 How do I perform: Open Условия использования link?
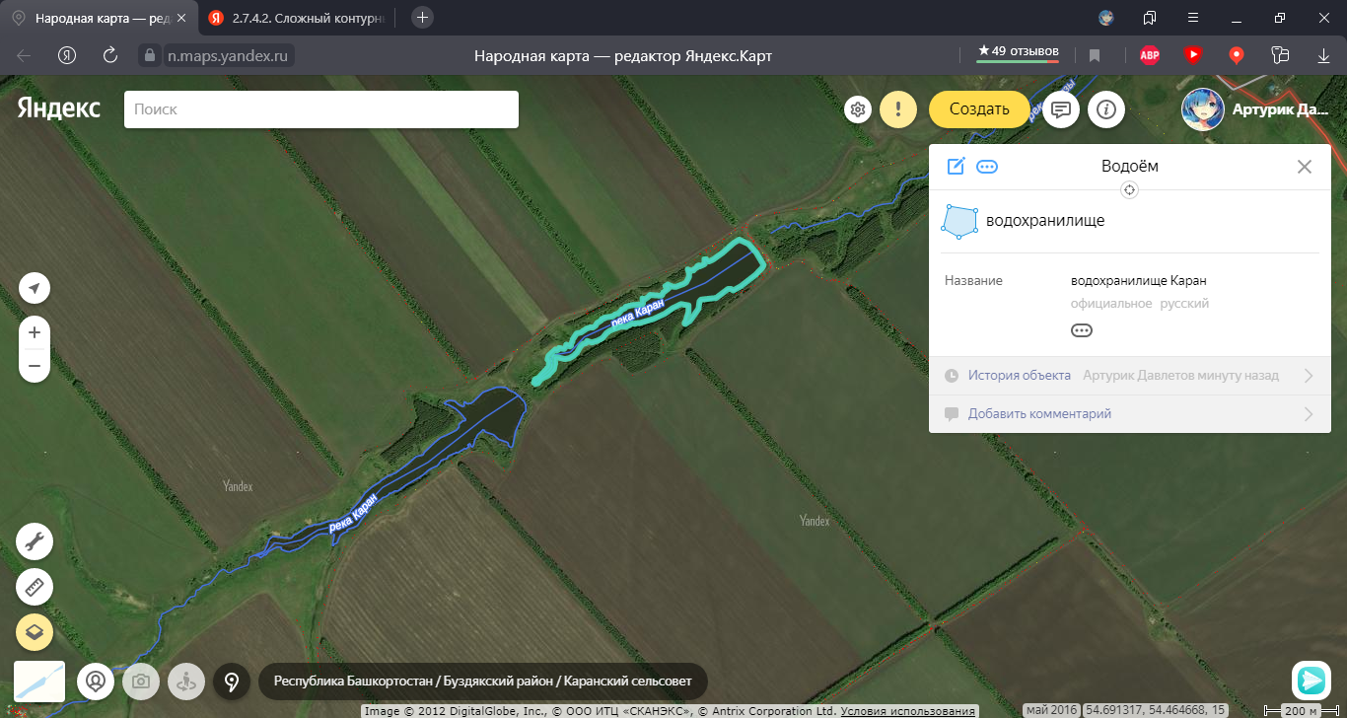908,711
